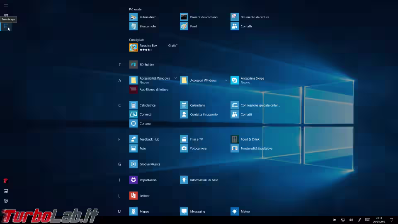Launch Paint from most used
This screenshot has height=224, width=398.
[189, 26]
